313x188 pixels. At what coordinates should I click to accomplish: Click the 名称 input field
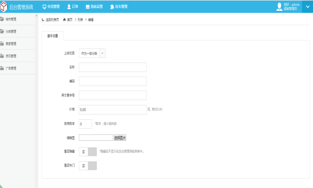(x=113, y=67)
